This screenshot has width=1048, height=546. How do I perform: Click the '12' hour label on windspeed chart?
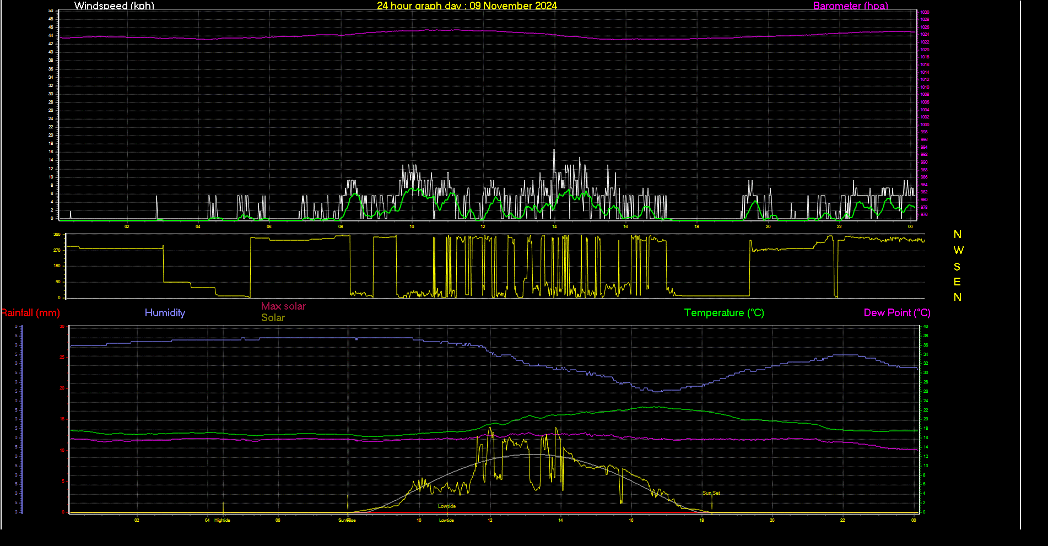tap(483, 226)
